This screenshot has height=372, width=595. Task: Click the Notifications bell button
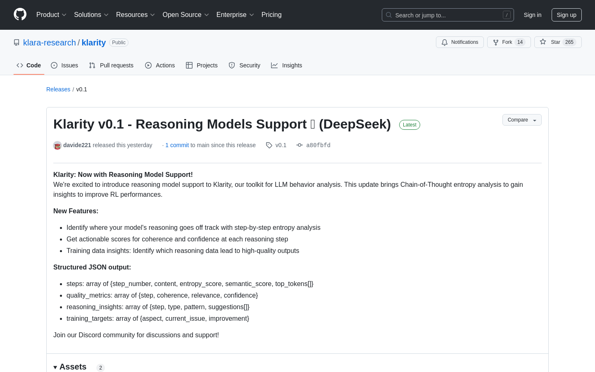click(x=460, y=42)
